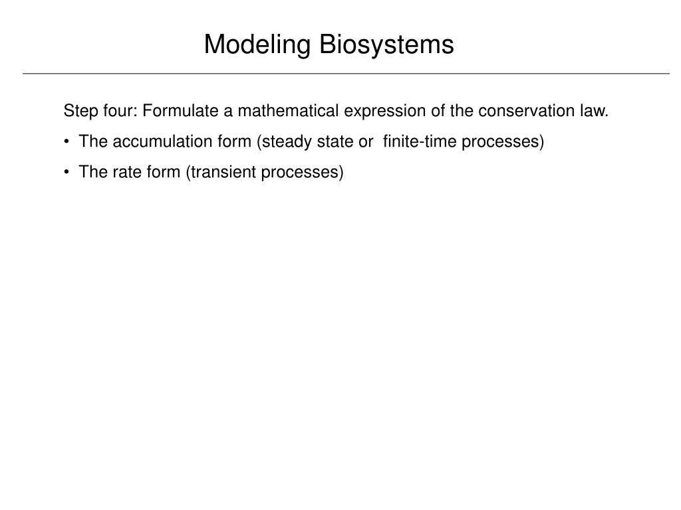Click the word 'expression' in the step four line
Viewport: 681px width, 510px height.
[385, 112]
